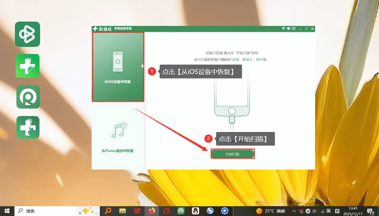Click the green 信息 text in the description
The width and height of the screenshot is (379, 216).
[x=236, y=59]
